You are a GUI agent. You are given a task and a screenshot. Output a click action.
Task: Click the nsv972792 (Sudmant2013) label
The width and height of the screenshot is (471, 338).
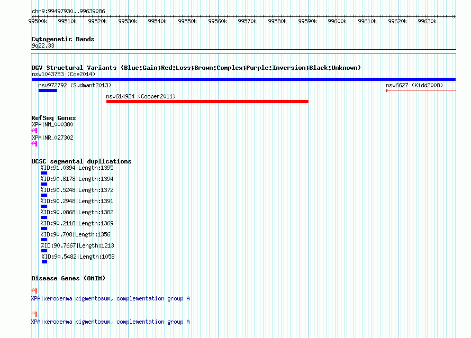coord(75,85)
